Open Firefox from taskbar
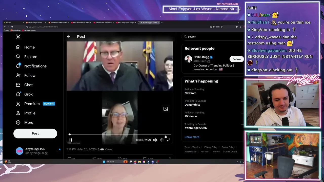This screenshot has height=182, width=324. 135,162
